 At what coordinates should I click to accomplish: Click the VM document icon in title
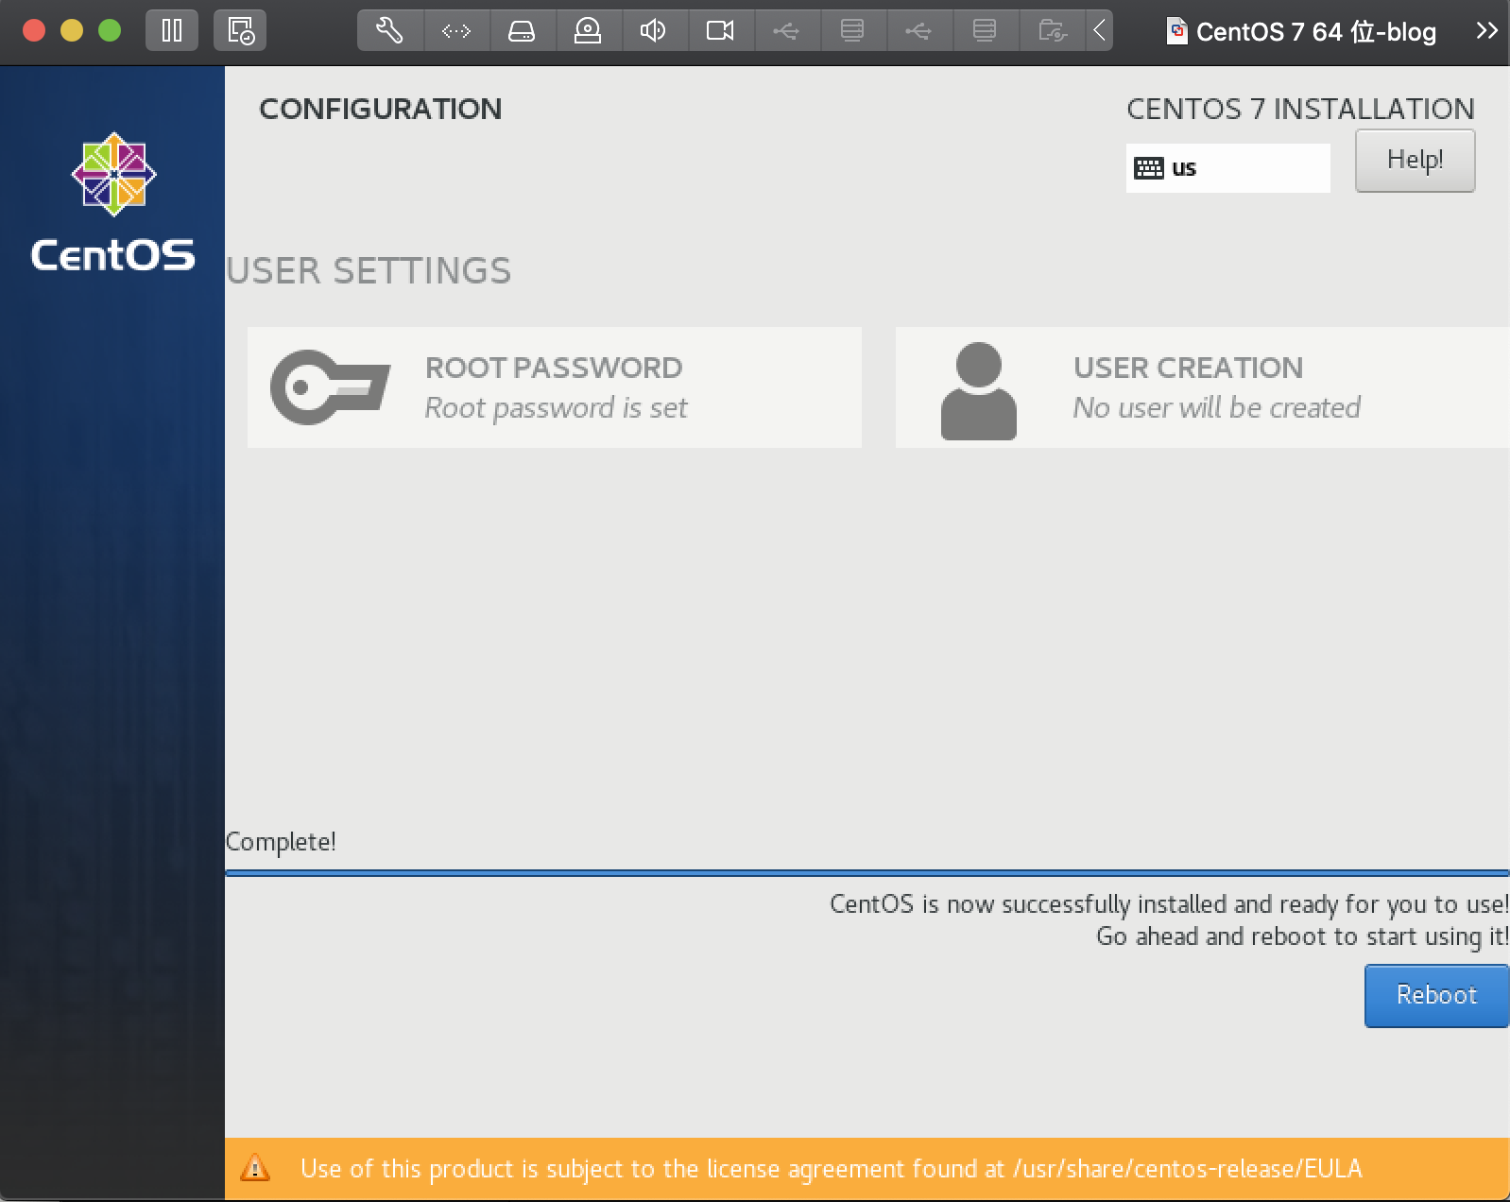pyautogui.click(x=1176, y=31)
